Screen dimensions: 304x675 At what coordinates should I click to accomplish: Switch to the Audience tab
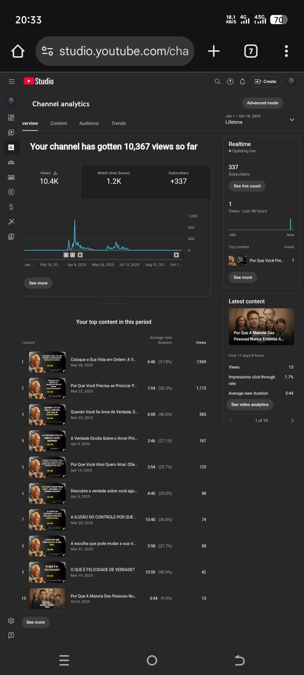click(x=89, y=123)
